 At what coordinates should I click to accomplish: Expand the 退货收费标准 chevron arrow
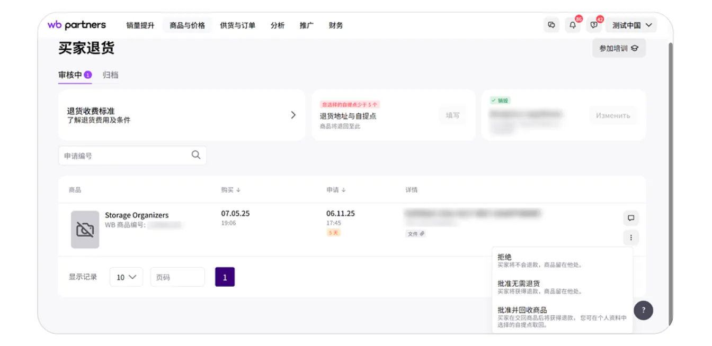293,115
